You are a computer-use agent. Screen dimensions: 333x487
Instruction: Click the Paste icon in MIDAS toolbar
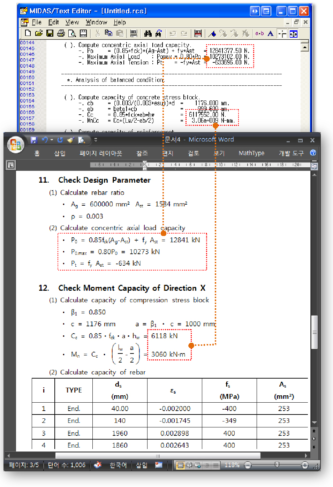click(x=120, y=33)
